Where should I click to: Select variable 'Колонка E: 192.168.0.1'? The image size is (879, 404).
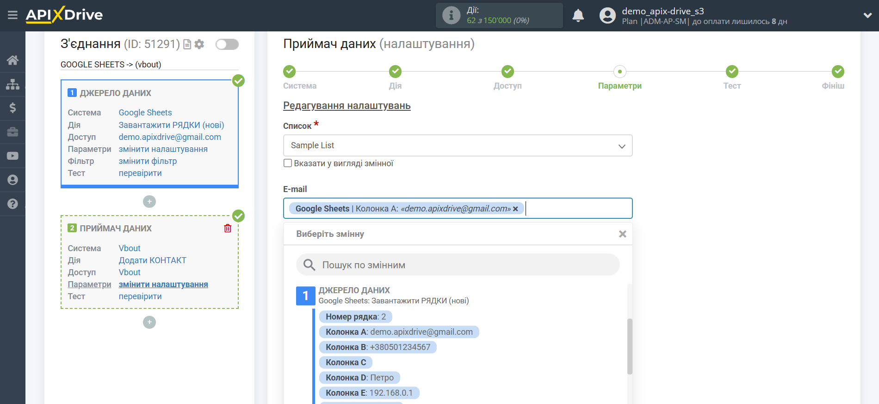tap(369, 393)
